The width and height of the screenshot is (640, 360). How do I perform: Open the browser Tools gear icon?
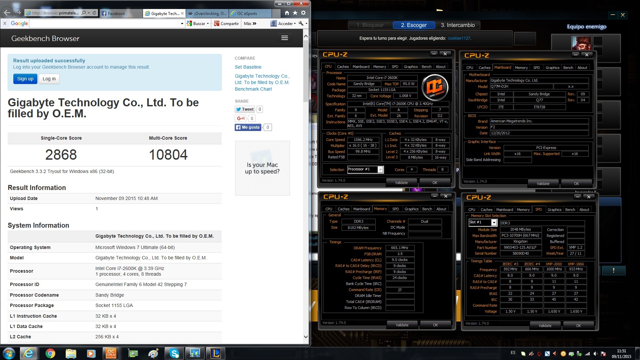point(303,13)
